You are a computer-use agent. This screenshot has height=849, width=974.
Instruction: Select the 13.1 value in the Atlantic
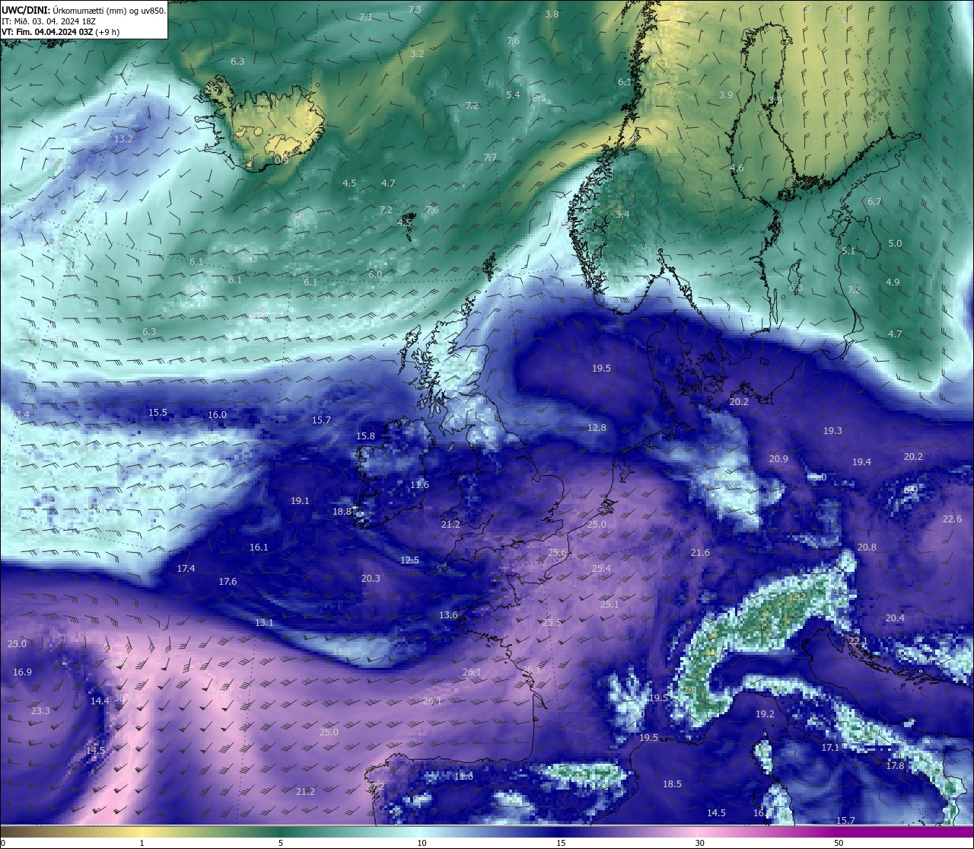(x=264, y=623)
